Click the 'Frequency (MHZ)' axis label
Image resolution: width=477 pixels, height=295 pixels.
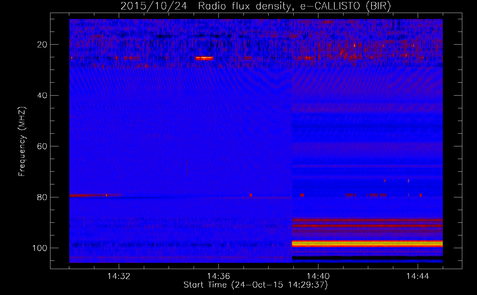tap(22, 142)
